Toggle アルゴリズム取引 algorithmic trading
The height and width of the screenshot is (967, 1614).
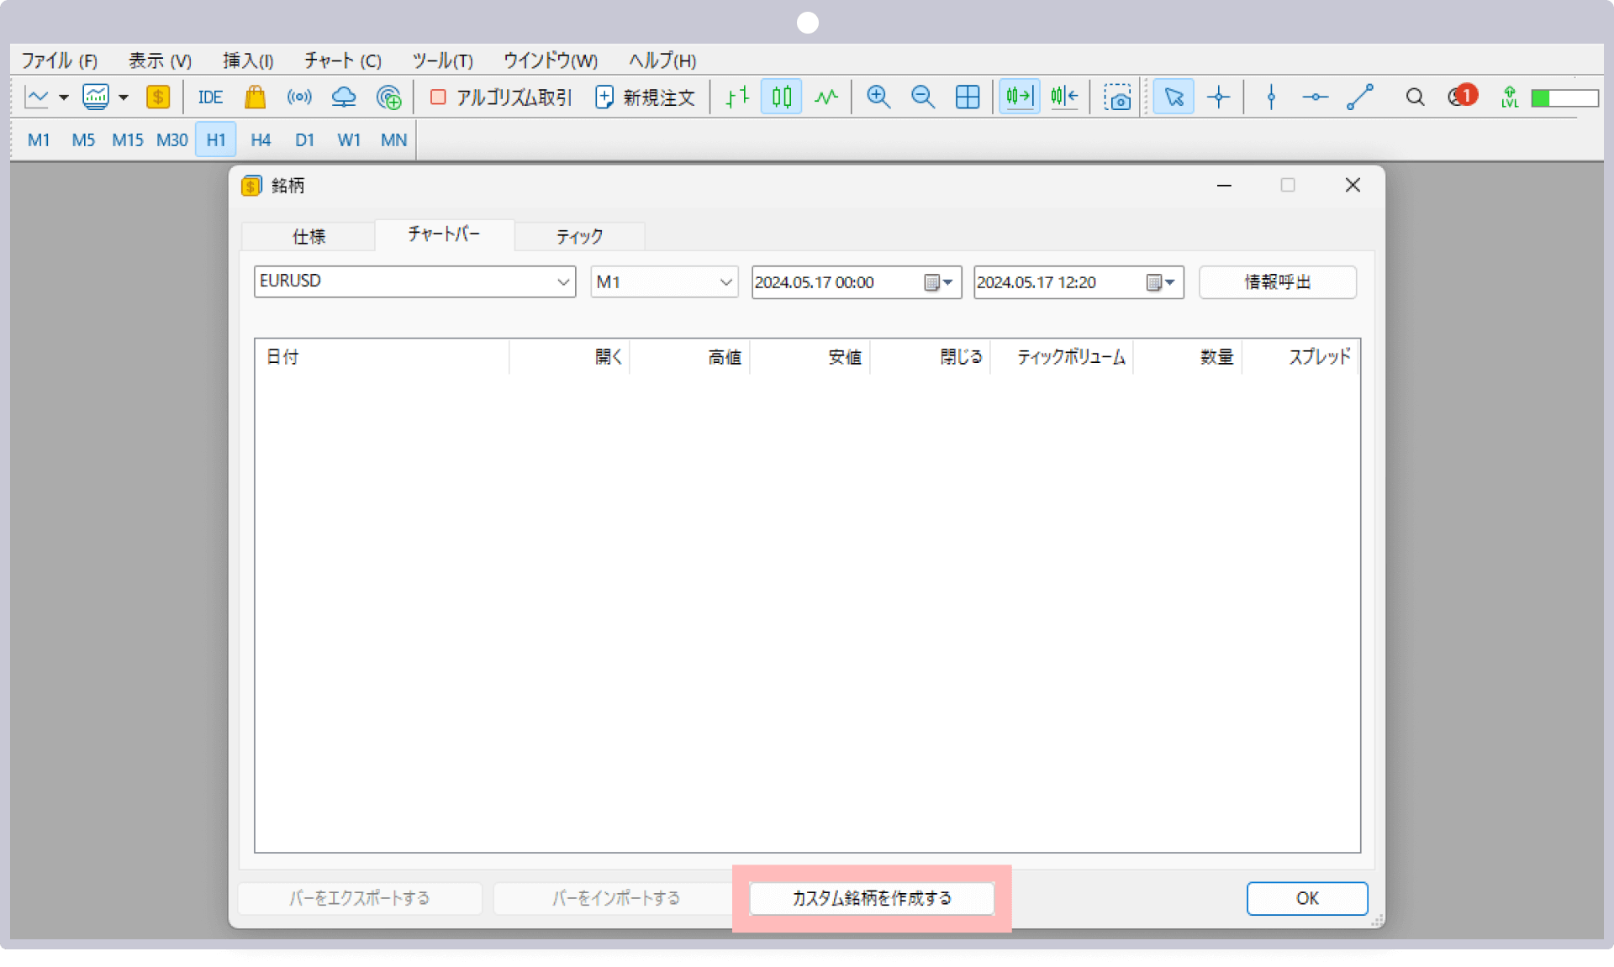(x=500, y=97)
